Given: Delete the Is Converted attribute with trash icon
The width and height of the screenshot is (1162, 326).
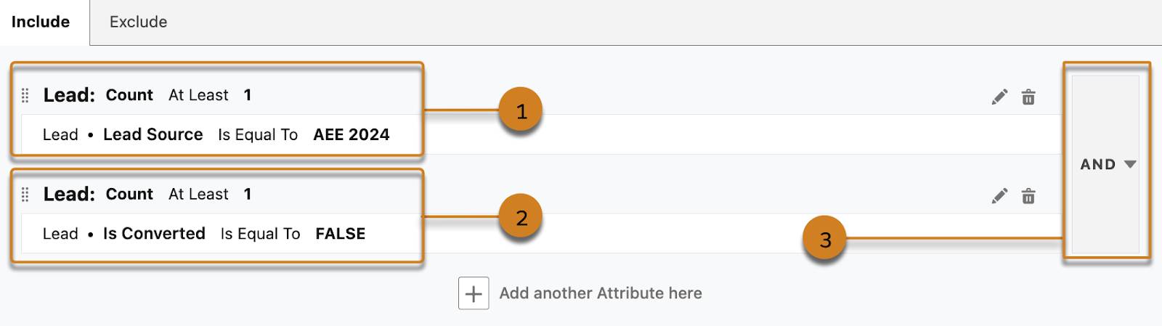Looking at the screenshot, I should 1028,195.
